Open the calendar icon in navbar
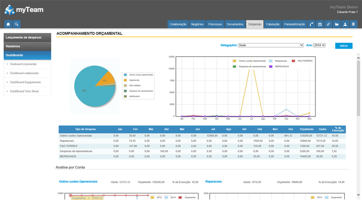The image size is (362, 200). 320,24
